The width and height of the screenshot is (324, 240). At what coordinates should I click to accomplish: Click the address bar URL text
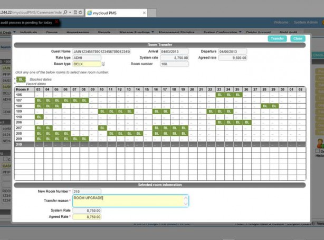(x=31, y=12)
